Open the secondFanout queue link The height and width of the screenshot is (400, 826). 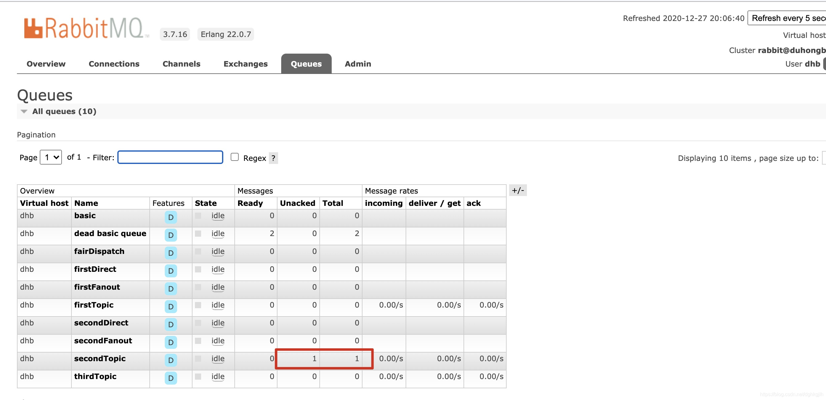tap(103, 341)
